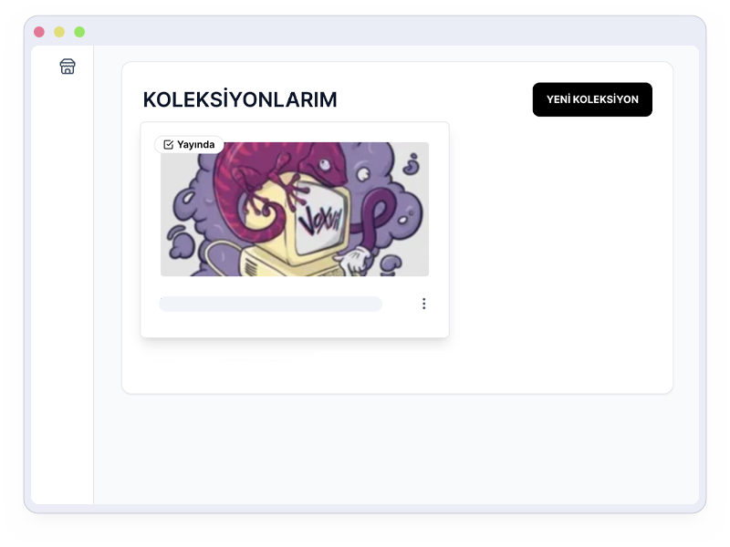Click the chameleon's eye in the artwork
Viewport: 730px width, 547px height.
click(x=325, y=164)
